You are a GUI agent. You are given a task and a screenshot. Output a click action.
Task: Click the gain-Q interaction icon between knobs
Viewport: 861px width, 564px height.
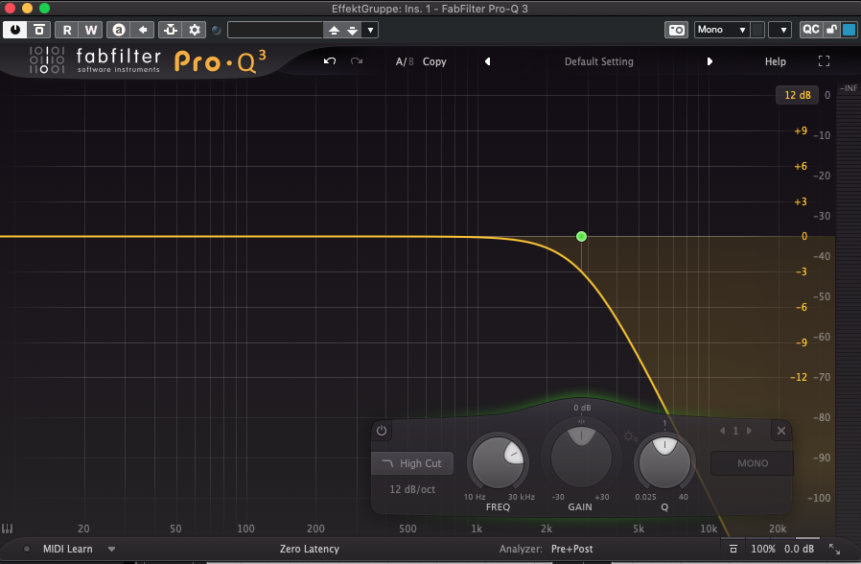coord(630,436)
